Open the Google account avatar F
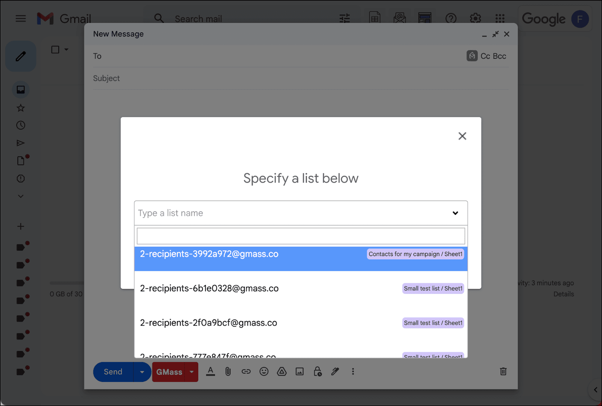Screen dimensions: 602x406 [580, 19]
